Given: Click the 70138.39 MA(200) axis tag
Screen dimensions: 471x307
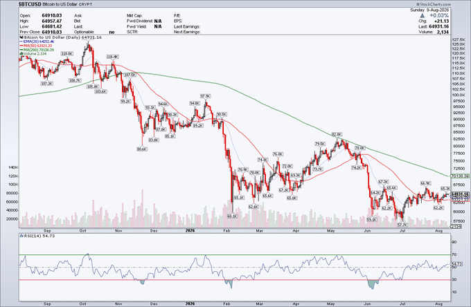Looking at the screenshot, I should (460, 176).
